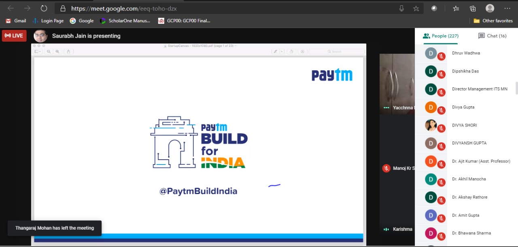
Task: Go back with the browser back arrow
Action: 11,8
